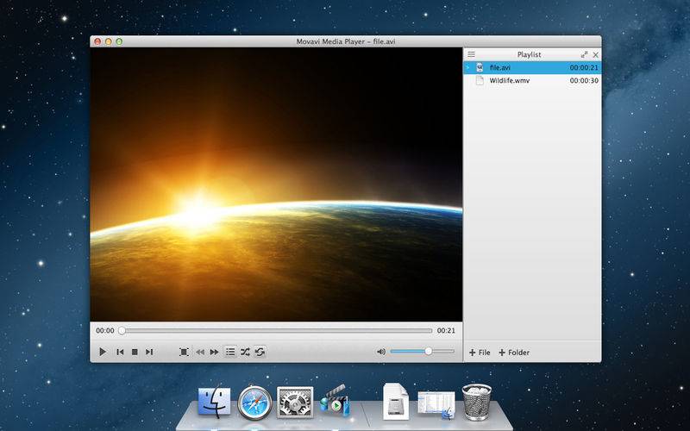The image size is (690, 431).
Task: Stop the video playback
Action: [135, 352]
